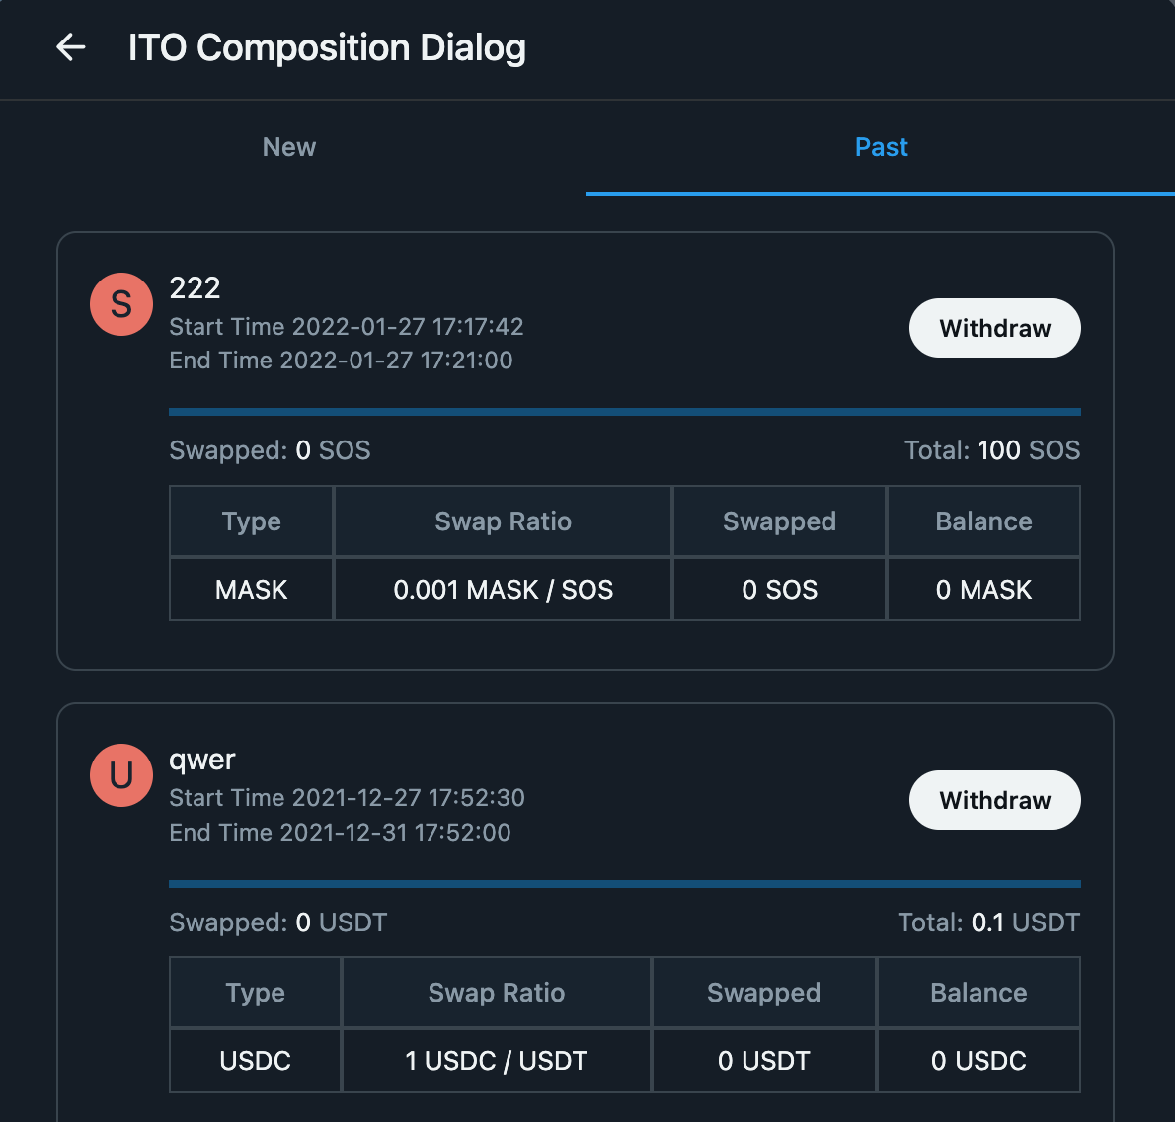Image resolution: width=1175 pixels, height=1122 pixels.
Task: Click the 0.001 MASK / SOS swap ratio cell
Action: click(503, 590)
